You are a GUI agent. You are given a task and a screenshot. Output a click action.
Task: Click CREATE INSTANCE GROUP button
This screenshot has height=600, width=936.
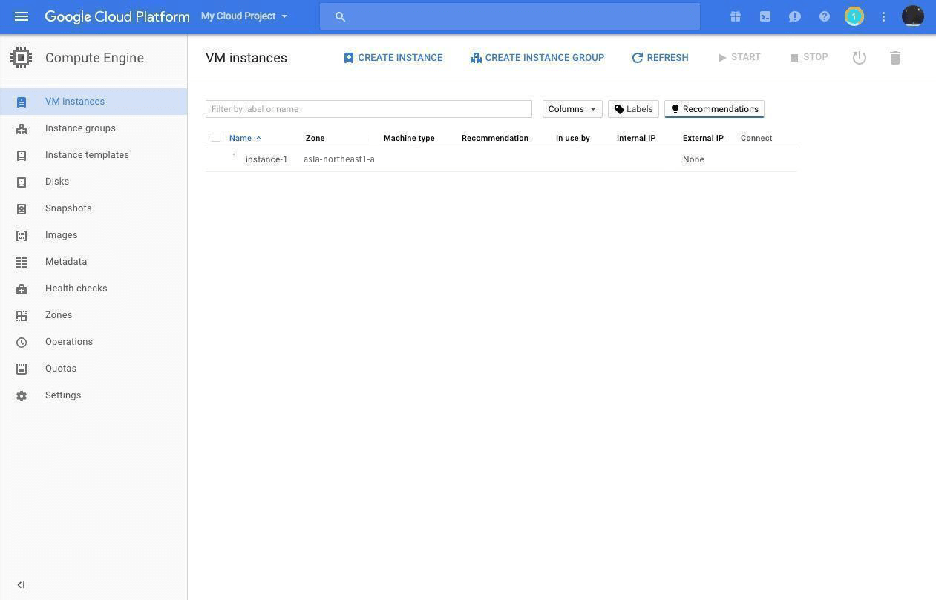coord(537,58)
